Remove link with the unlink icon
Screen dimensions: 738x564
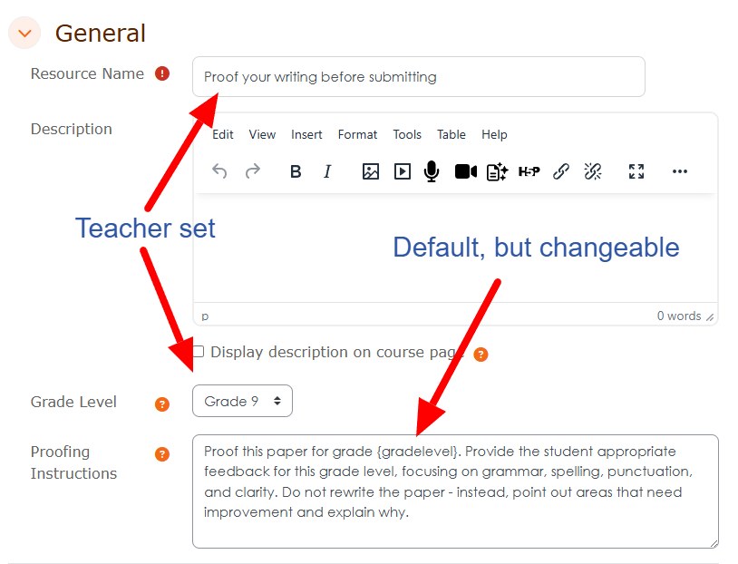(593, 171)
